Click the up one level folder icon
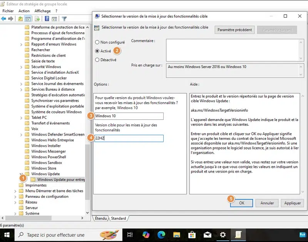Screen dimensions: 308x242 click(x=20, y=18)
